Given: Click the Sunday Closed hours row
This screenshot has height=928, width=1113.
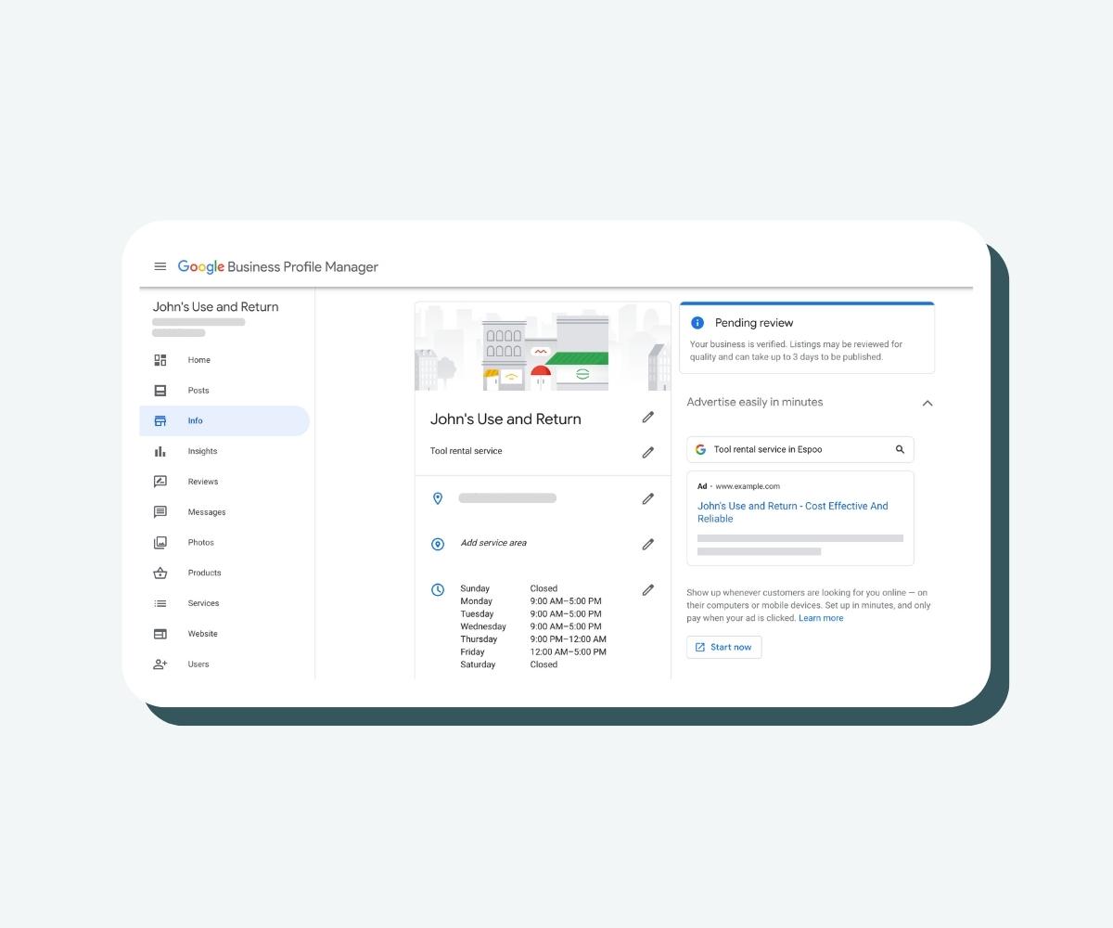Looking at the screenshot, I should tap(509, 588).
